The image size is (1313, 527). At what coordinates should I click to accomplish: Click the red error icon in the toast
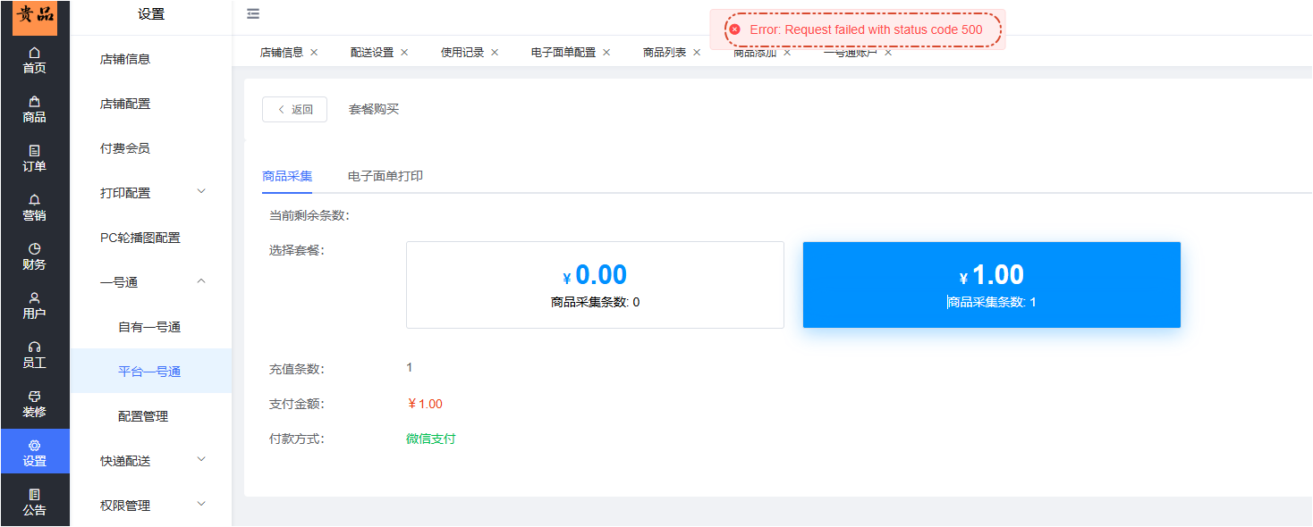[x=735, y=29]
